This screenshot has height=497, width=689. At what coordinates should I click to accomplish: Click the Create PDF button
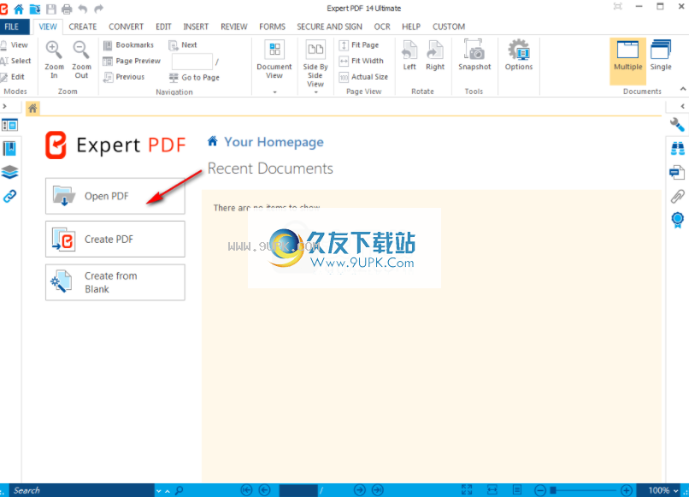115,240
